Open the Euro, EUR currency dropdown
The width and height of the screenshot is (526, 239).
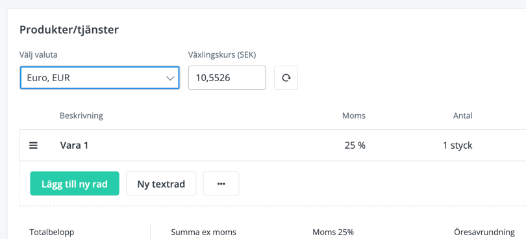99,77
